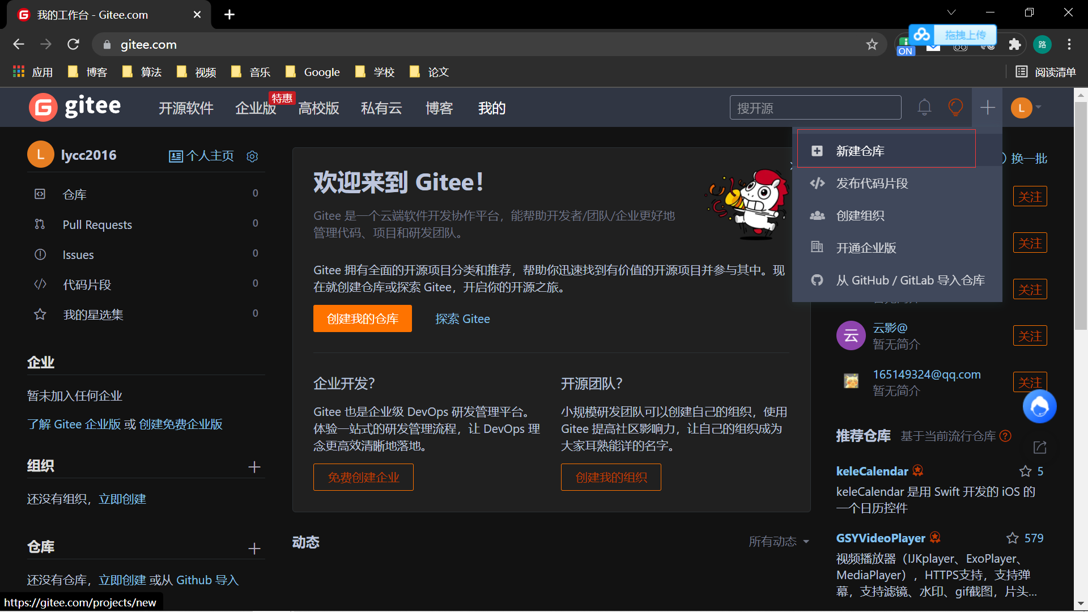
Task: Open the 我的 nav item
Action: 492,108
